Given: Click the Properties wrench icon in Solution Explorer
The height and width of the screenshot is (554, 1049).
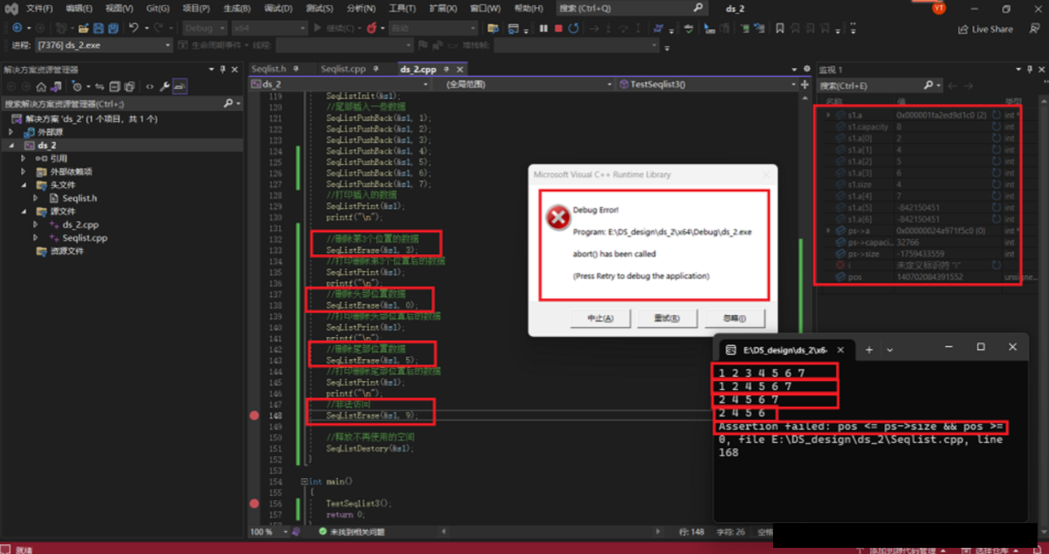Looking at the screenshot, I should pyautogui.click(x=165, y=86).
